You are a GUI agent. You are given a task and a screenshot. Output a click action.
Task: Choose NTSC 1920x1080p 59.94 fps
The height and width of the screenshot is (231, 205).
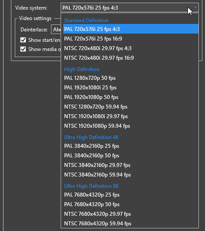131,126
